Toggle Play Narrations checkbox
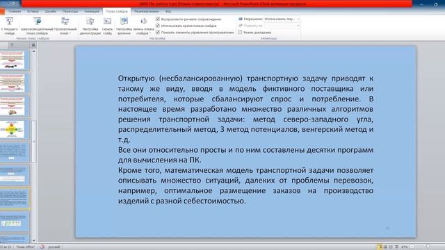Image resolution: width=445 pixels, height=250 pixels. [158, 19]
